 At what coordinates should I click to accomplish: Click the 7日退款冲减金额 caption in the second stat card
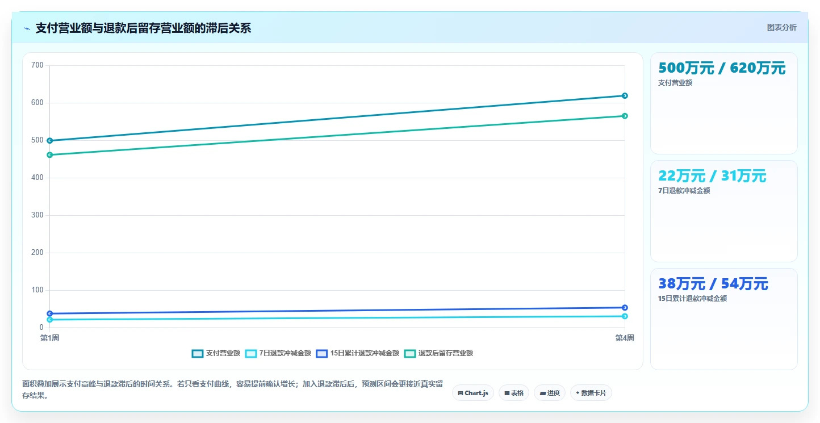coord(684,191)
